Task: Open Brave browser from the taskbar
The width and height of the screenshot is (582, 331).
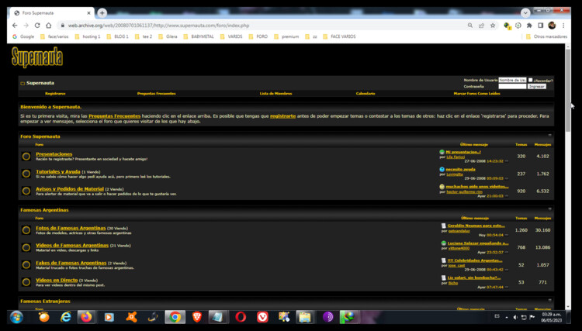Action: tap(197, 317)
